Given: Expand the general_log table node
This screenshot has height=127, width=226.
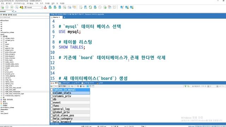Looking at the screenshot, I should [x=1, y=48].
